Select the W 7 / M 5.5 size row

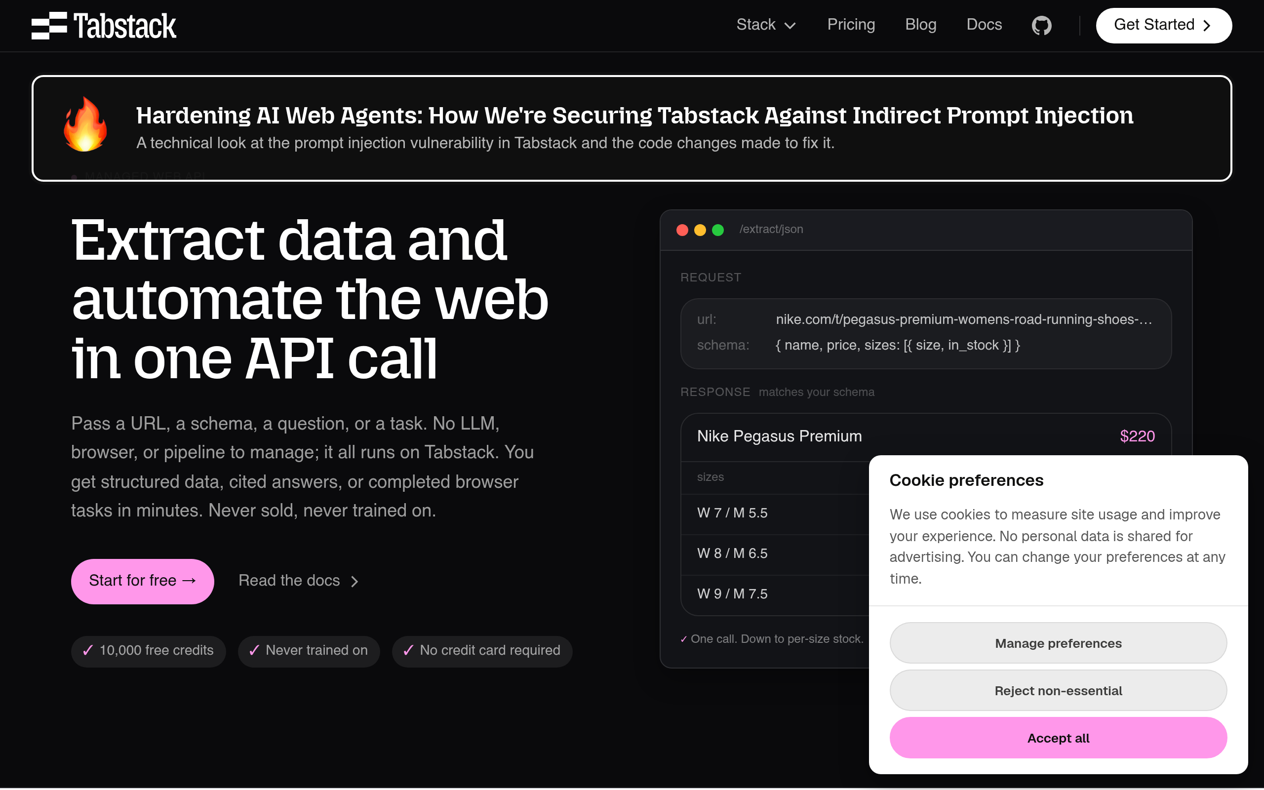coord(776,513)
